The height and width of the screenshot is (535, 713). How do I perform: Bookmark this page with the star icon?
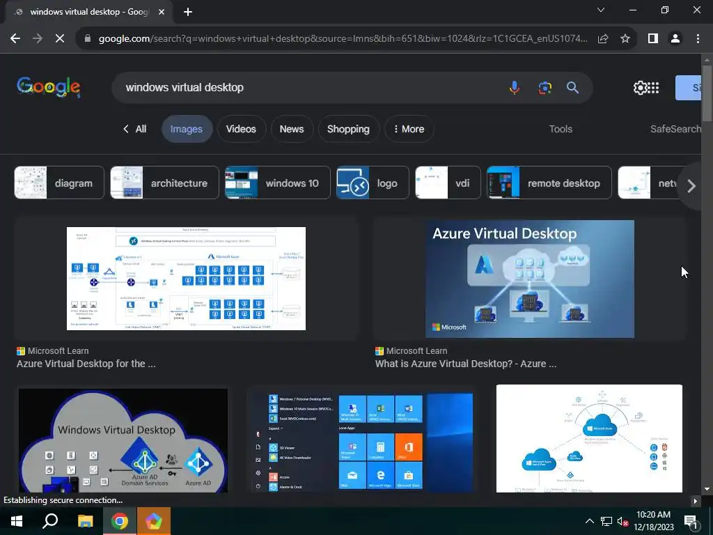click(625, 39)
